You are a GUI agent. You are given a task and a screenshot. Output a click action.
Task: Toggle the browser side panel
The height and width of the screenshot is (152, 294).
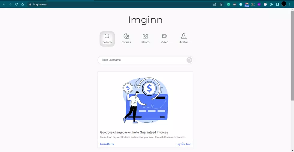click(x=277, y=5)
